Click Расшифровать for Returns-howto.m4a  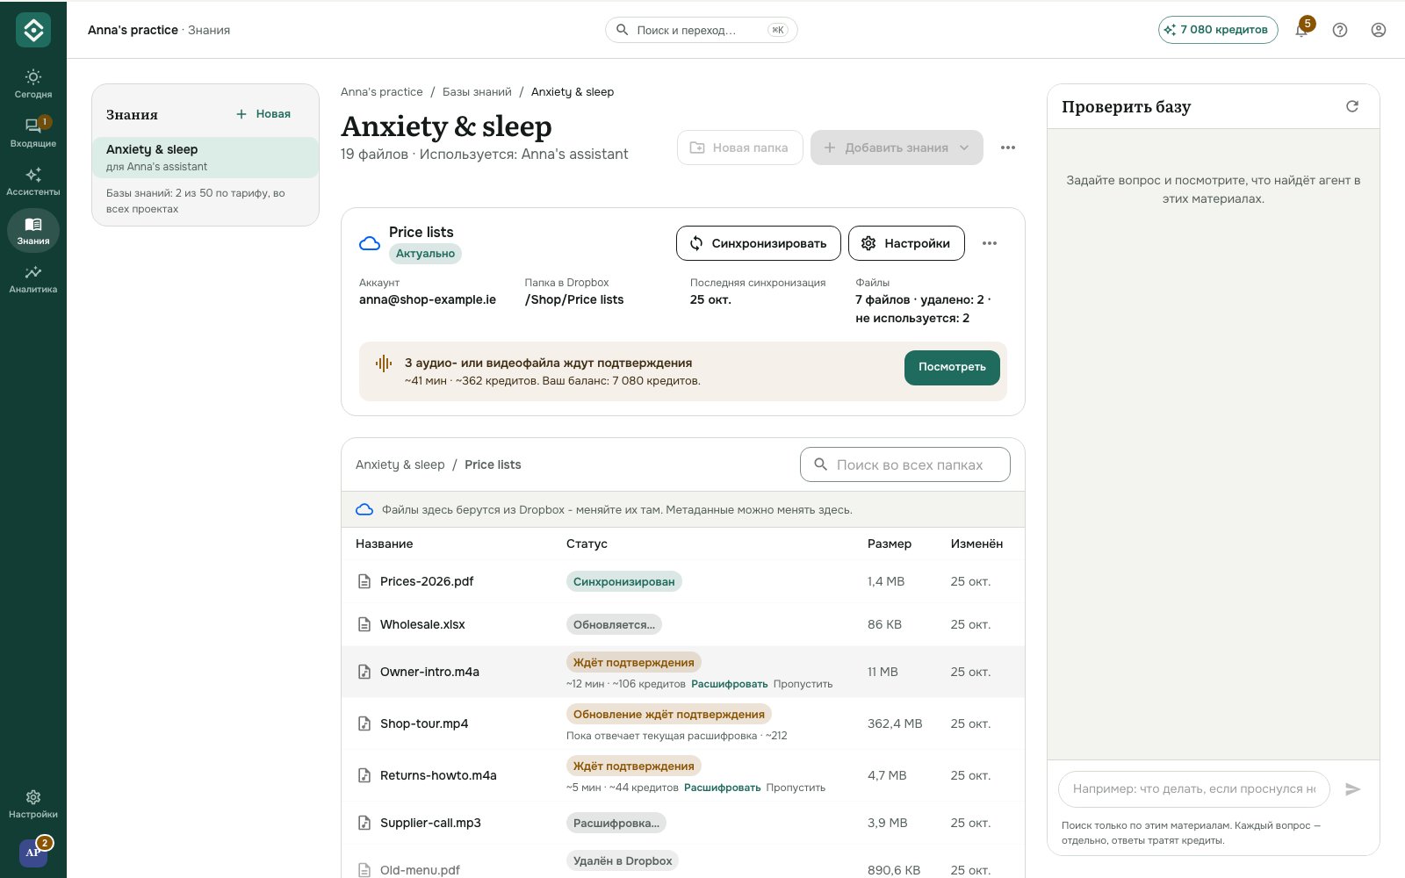723,788
